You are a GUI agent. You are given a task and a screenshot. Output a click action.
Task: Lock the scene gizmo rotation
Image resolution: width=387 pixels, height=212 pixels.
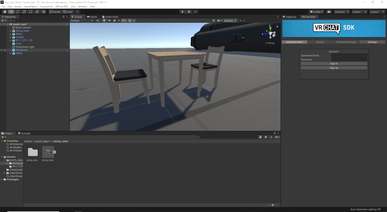[x=277, y=26]
